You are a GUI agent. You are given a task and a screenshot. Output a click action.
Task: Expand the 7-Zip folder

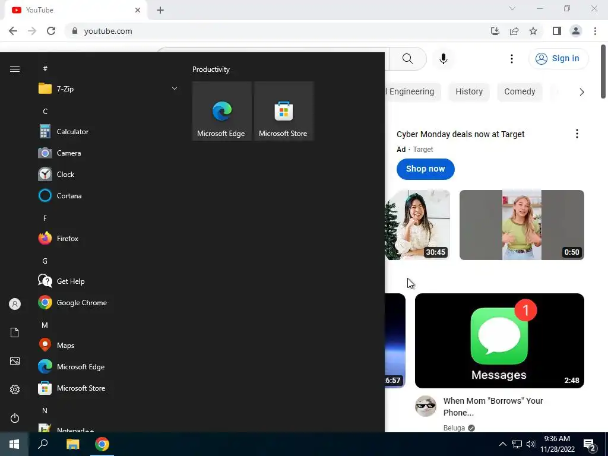click(x=107, y=89)
